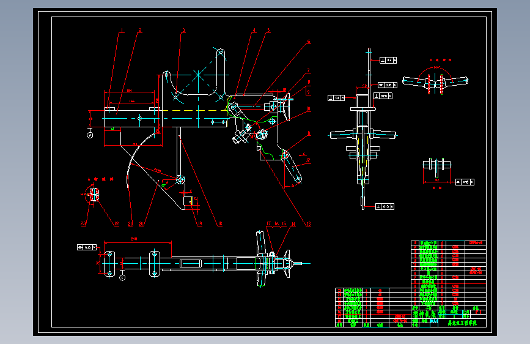Select datum circle A below the main view
Screen dimensions: 530x344
(90, 135)
